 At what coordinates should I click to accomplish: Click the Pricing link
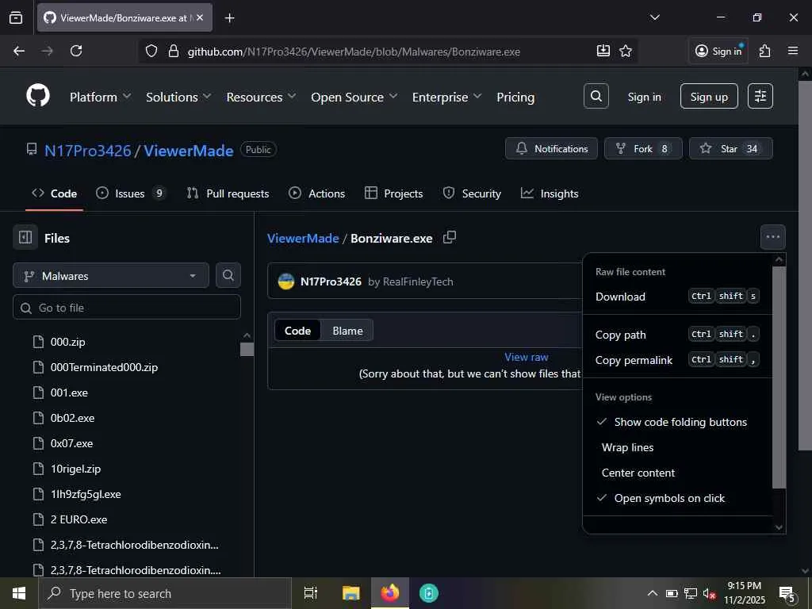[x=515, y=98]
